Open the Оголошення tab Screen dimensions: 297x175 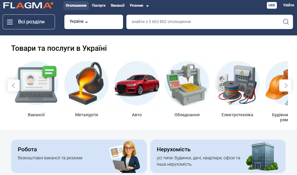(x=76, y=5)
